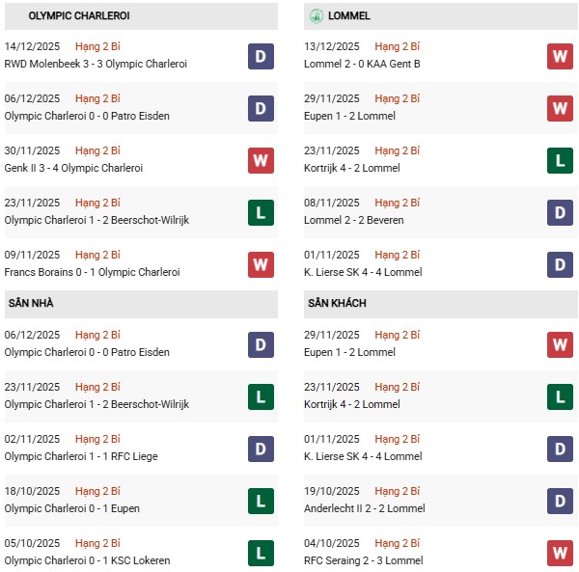The height and width of the screenshot is (572, 579).
Task: Click the D badge for Anderlecht II 2-2 Lommel
Action: pos(561,501)
